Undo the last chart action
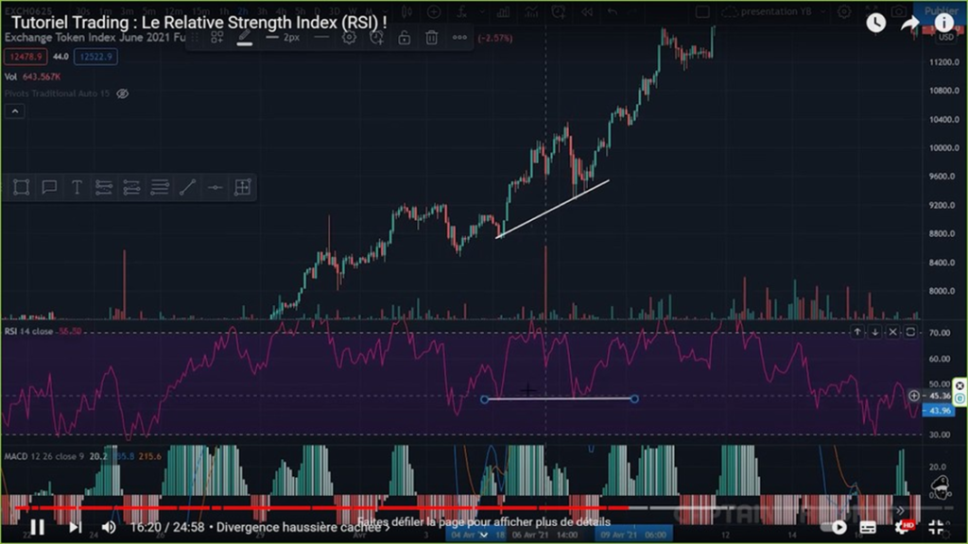Image resolution: width=968 pixels, height=544 pixels. [x=613, y=11]
